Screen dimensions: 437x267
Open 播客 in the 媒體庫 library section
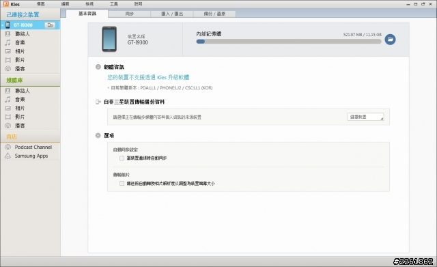click(20, 126)
